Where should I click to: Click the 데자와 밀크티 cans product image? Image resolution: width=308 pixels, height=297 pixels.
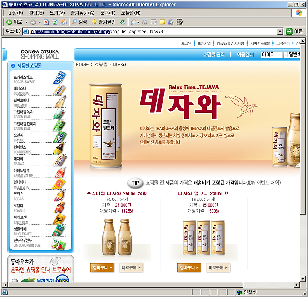pyautogui.click(x=204, y=238)
